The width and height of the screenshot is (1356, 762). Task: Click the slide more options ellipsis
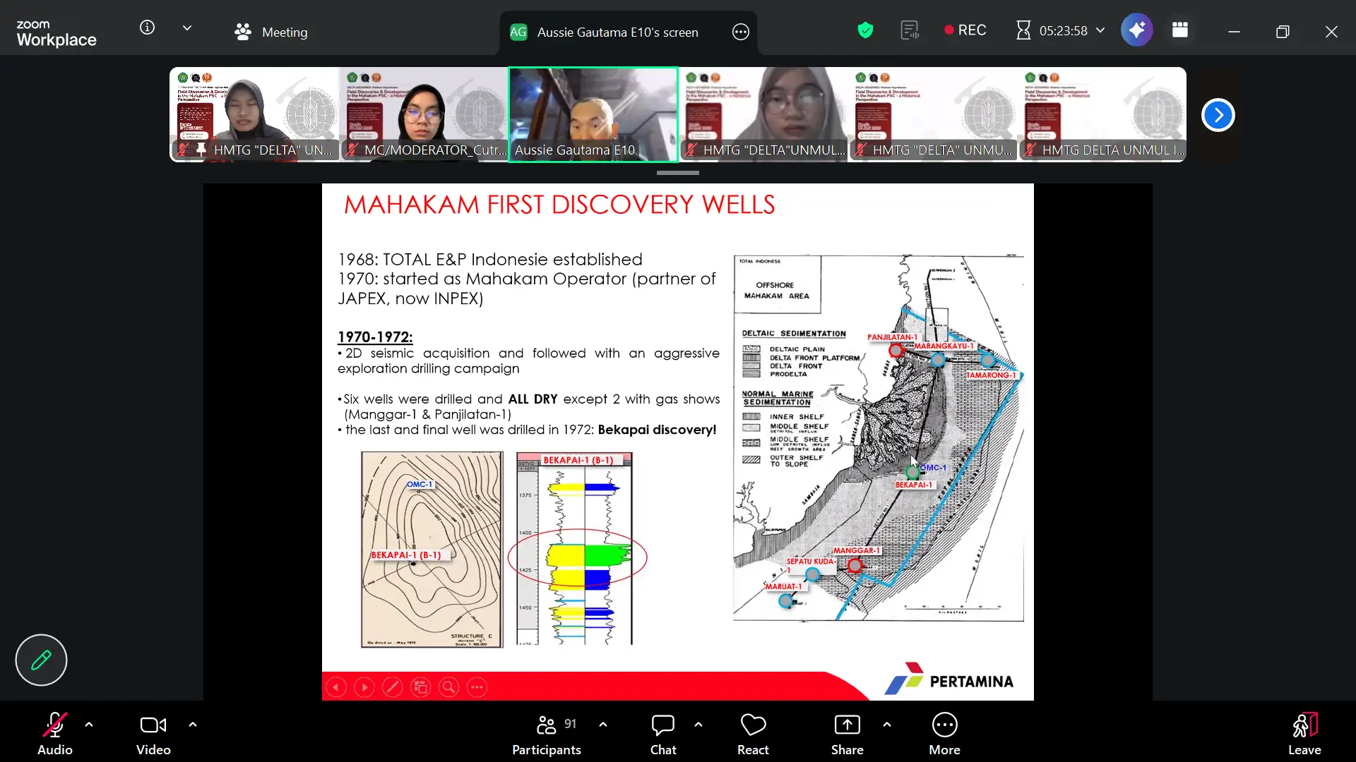click(x=477, y=687)
